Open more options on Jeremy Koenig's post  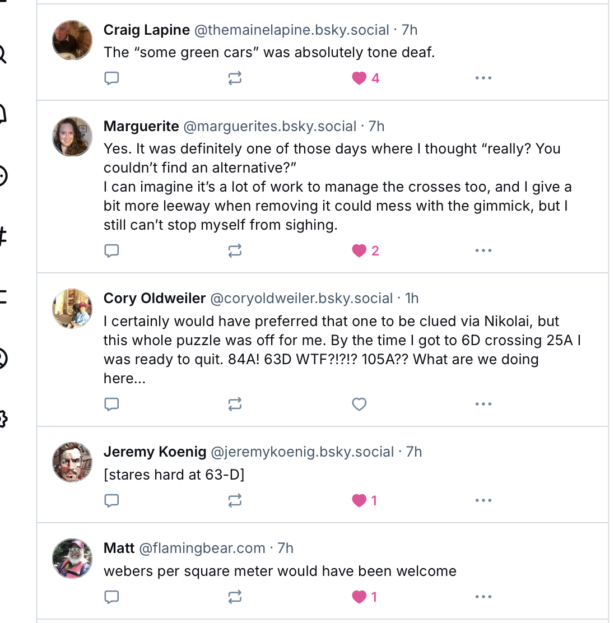click(x=483, y=500)
